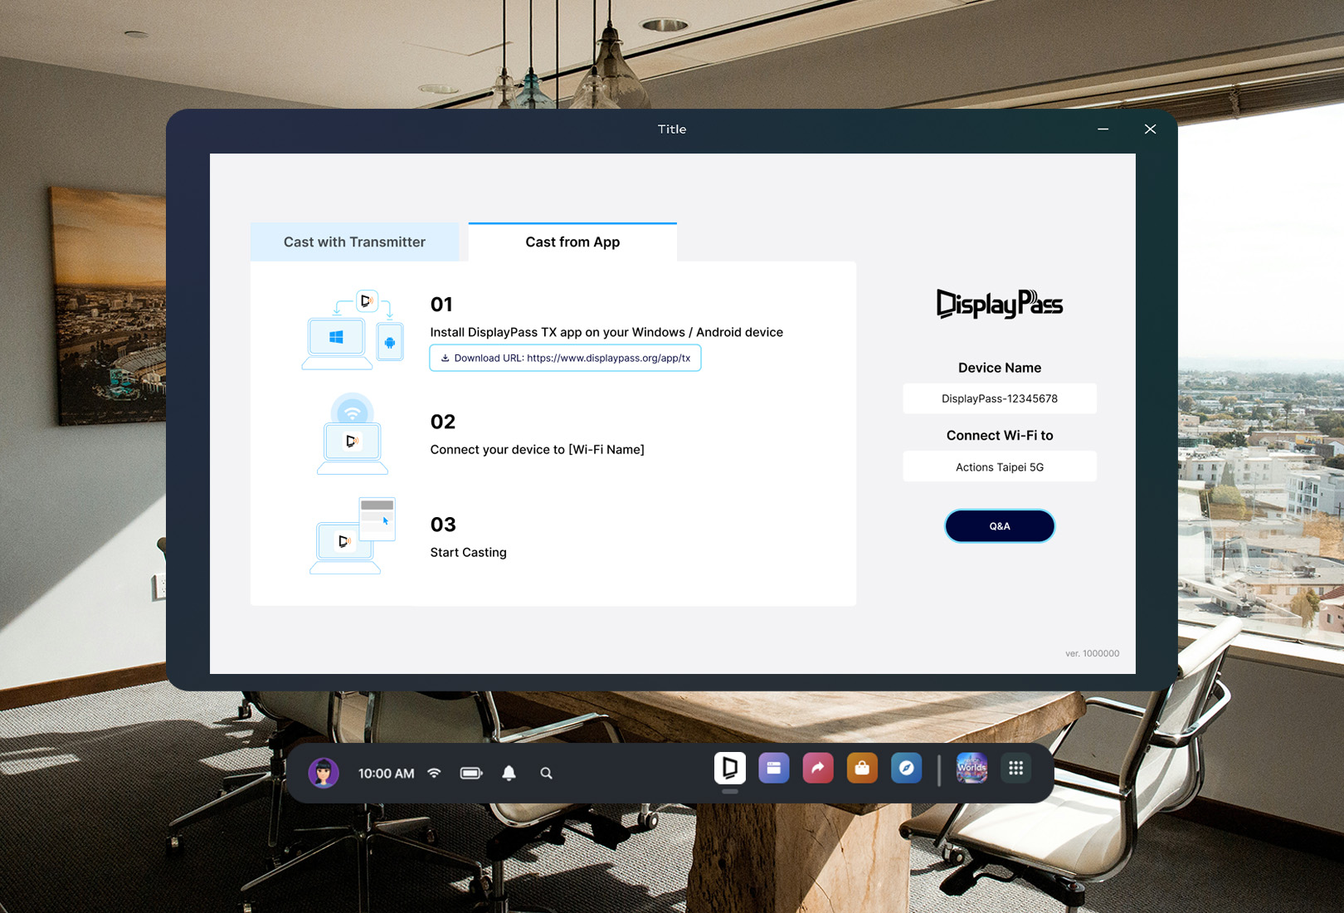Screen dimensions: 1344x913
Task: Click the Actions Taipei 5G Wi-Fi field
Action: [x=1000, y=466]
